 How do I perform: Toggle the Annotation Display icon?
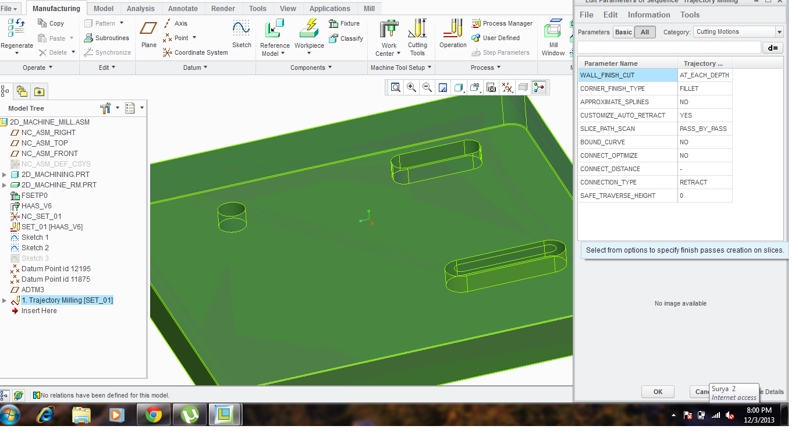click(523, 87)
